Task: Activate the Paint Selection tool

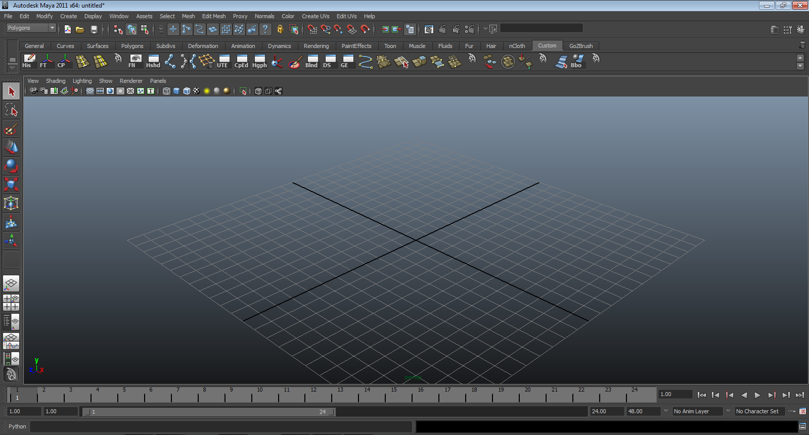Action: [11, 129]
